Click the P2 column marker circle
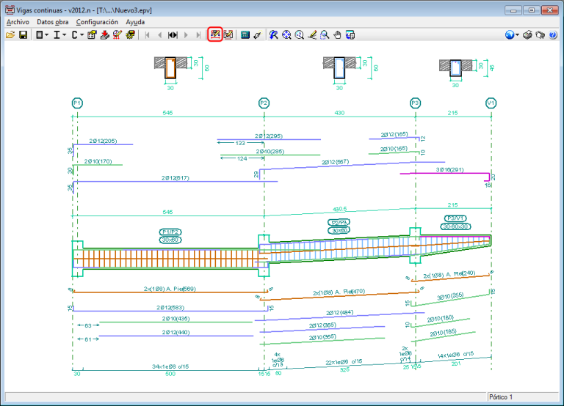 click(x=264, y=103)
